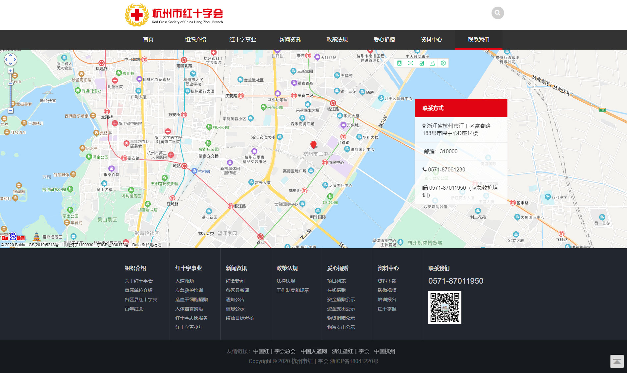Select the 联系我们 navigation tab
Screen dimensions: 627x373
(479, 40)
